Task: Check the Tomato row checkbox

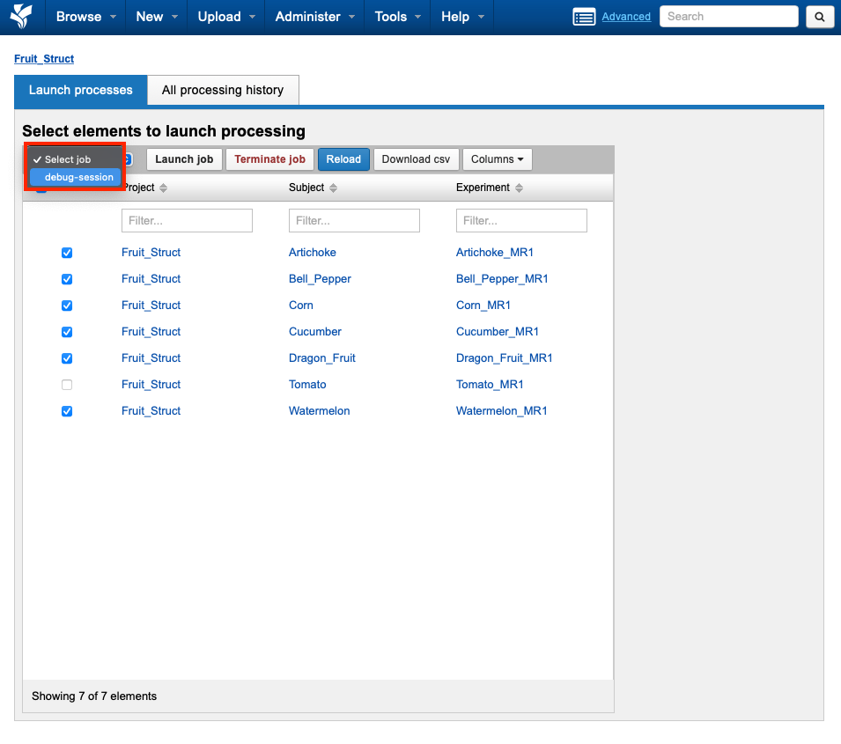Action: point(67,385)
